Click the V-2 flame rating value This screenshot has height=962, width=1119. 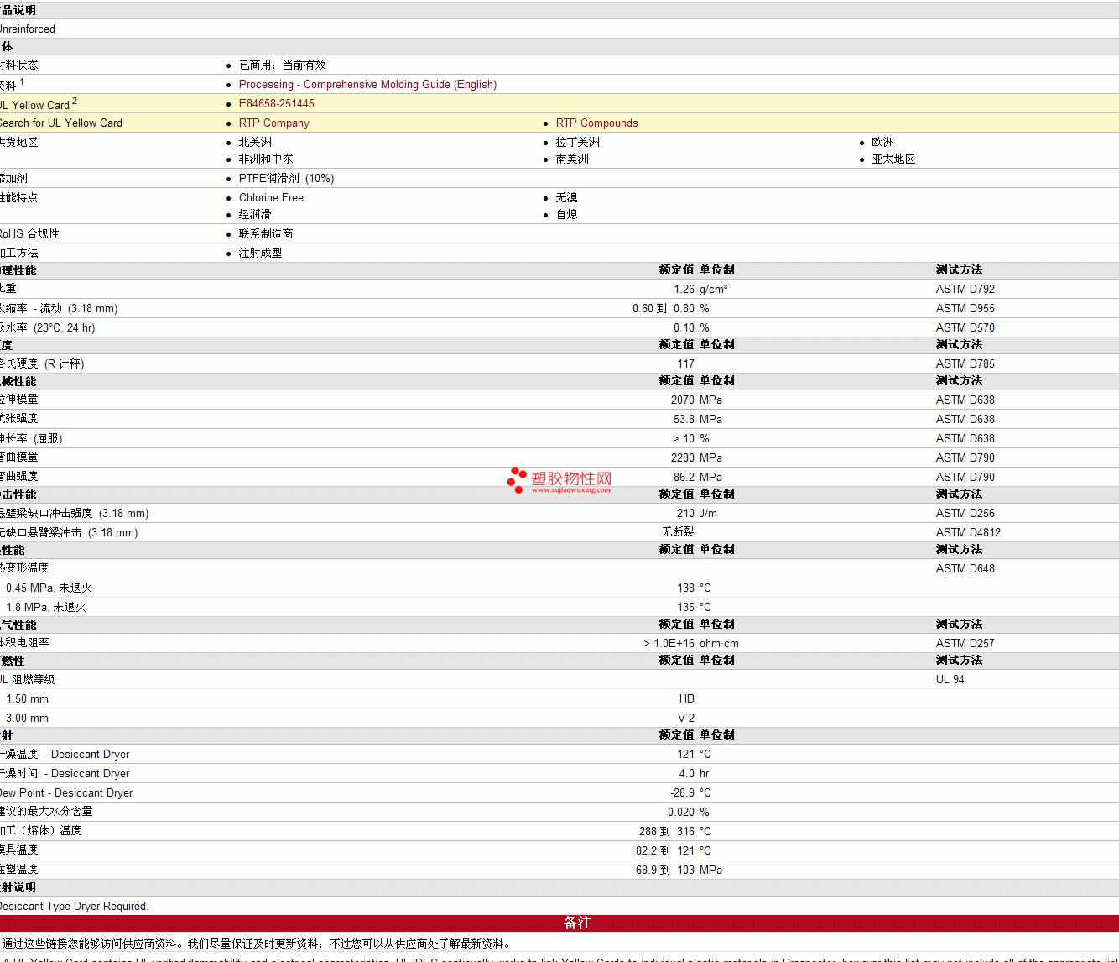coord(686,719)
